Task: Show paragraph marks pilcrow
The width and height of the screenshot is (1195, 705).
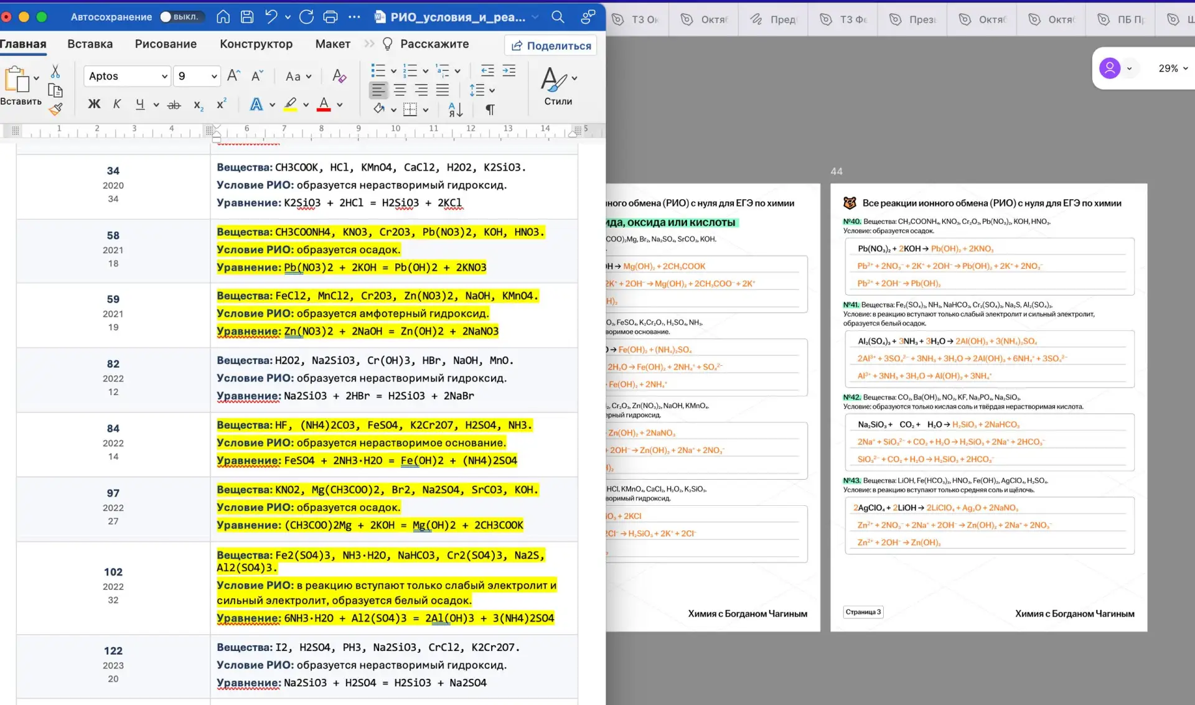Action: pos(490,110)
